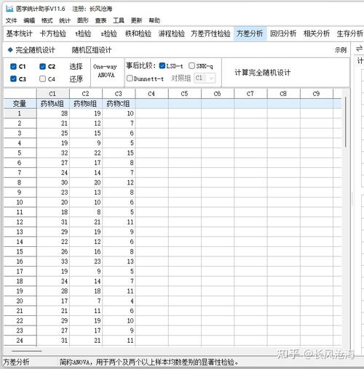Open the 文件 menu
Viewport: 364px width, 369px height.
(11, 20)
